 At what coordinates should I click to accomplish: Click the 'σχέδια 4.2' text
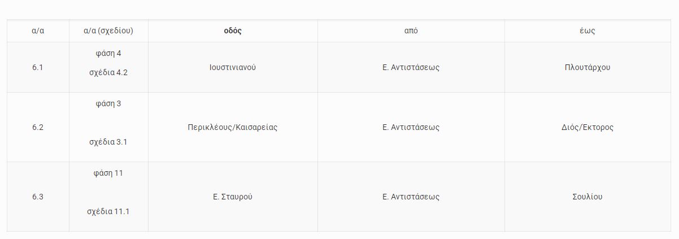(108, 73)
